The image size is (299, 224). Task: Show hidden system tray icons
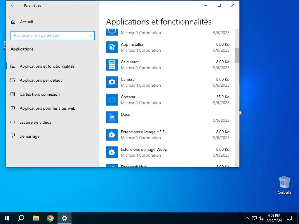tap(247, 218)
